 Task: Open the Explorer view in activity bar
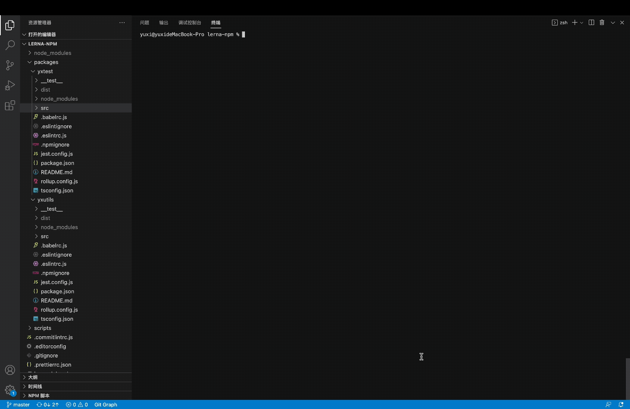tap(9, 25)
